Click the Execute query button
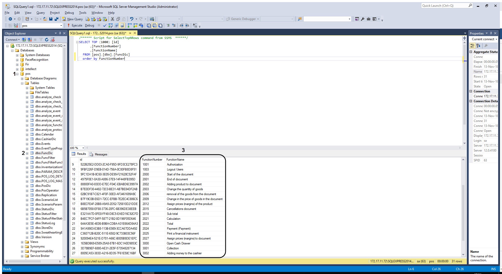The image size is (502, 274). [75, 25]
